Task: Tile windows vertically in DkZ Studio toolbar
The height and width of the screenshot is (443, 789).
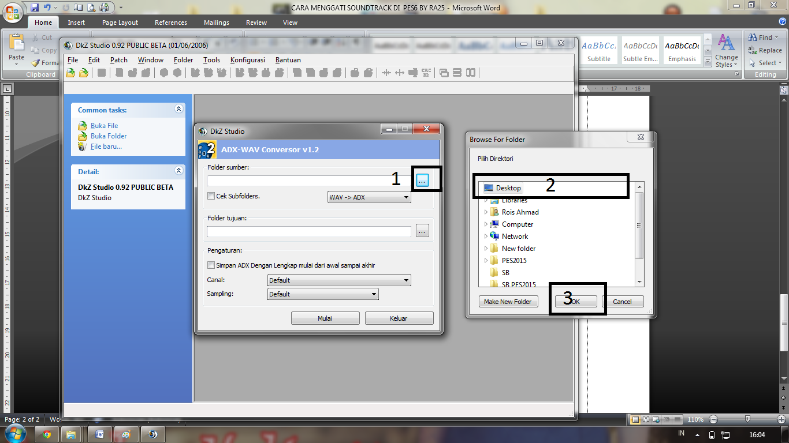Action: click(x=471, y=73)
